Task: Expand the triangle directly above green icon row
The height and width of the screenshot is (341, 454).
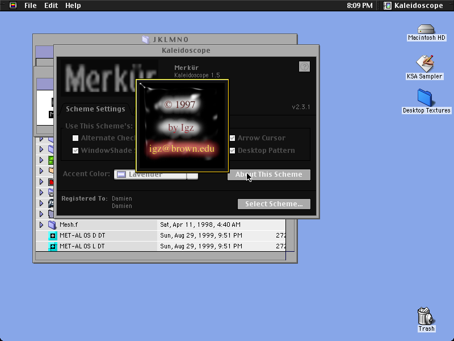Action: point(41,149)
